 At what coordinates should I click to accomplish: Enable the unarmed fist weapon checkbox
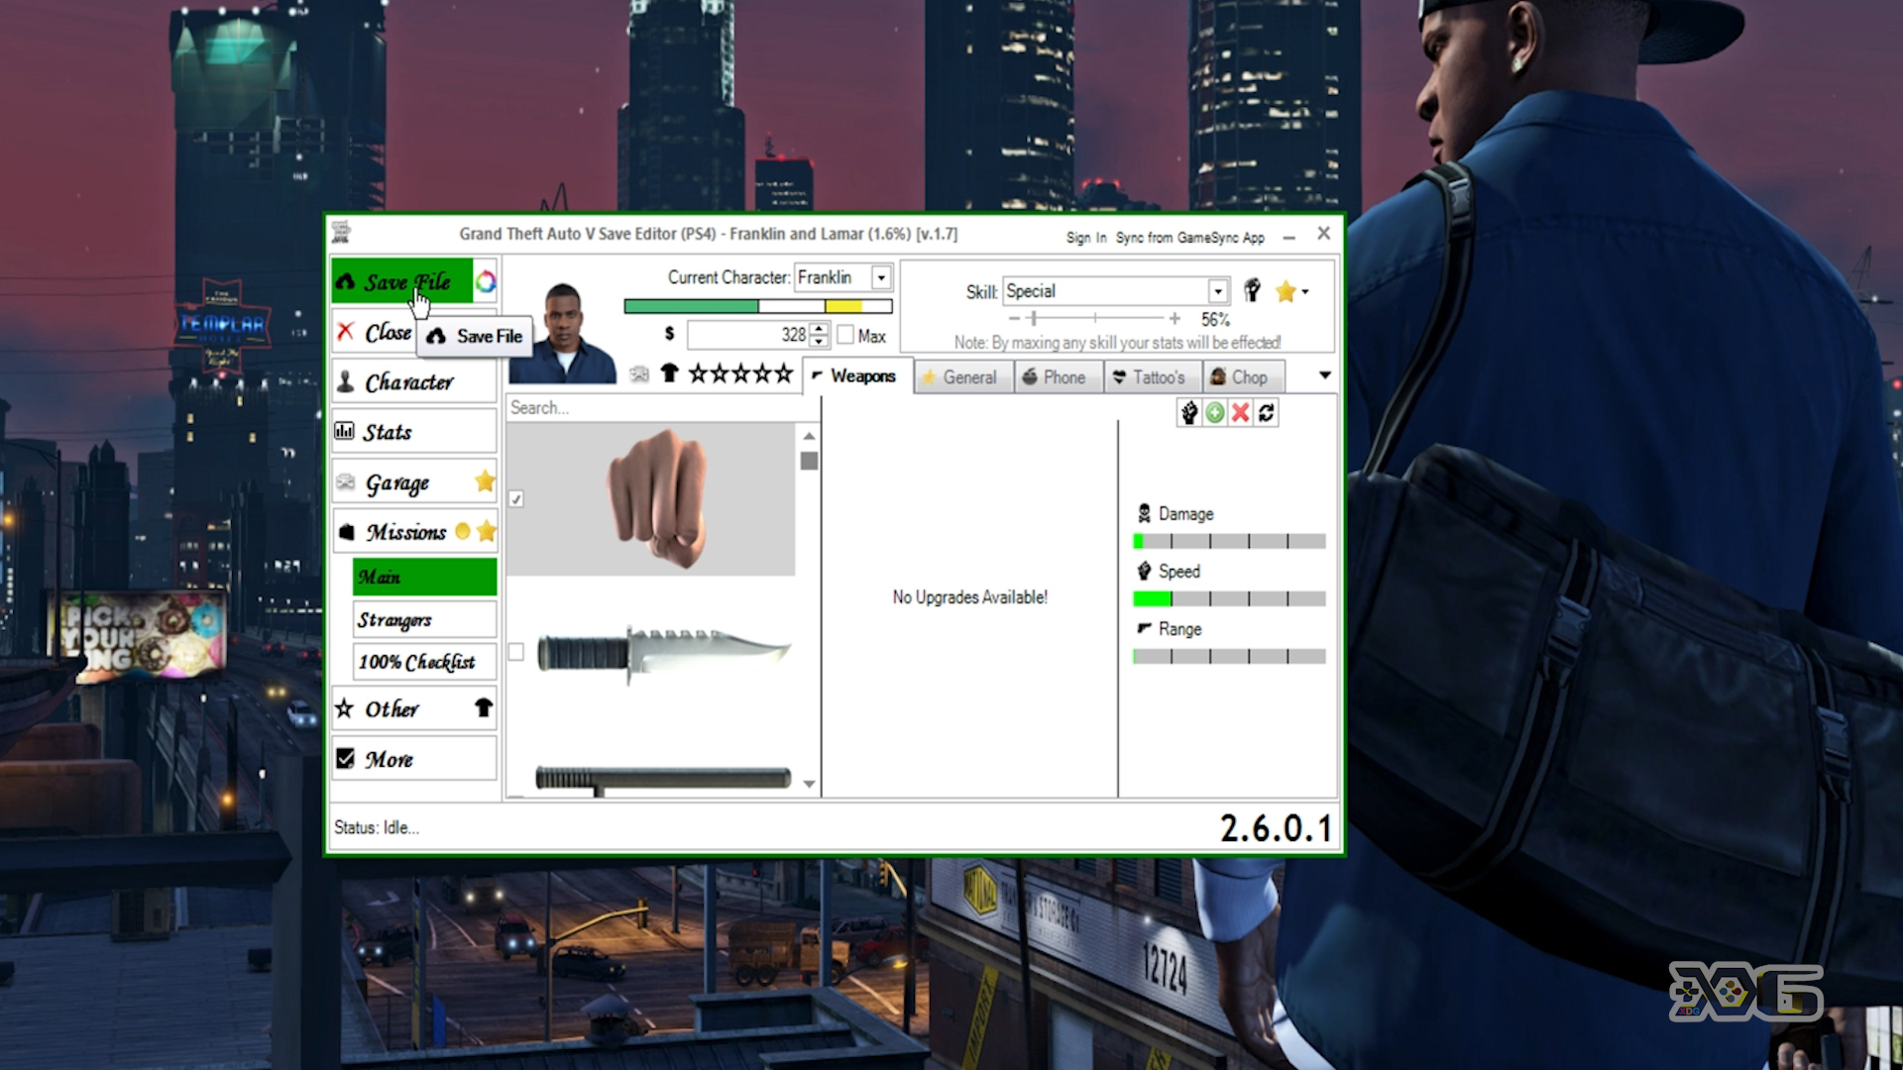coord(515,497)
